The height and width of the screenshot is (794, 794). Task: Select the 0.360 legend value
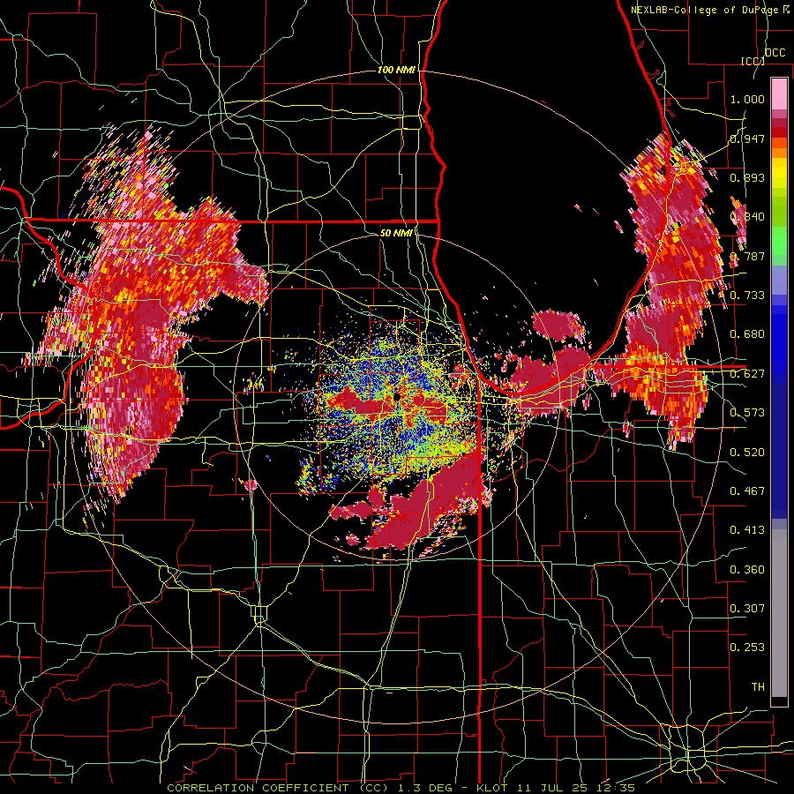click(747, 570)
